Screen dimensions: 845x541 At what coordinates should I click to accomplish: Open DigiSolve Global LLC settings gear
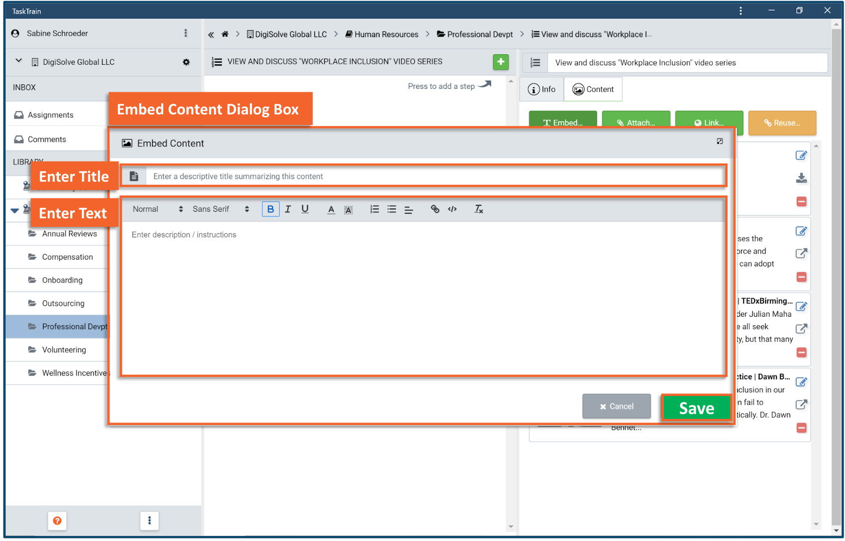coord(186,62)
